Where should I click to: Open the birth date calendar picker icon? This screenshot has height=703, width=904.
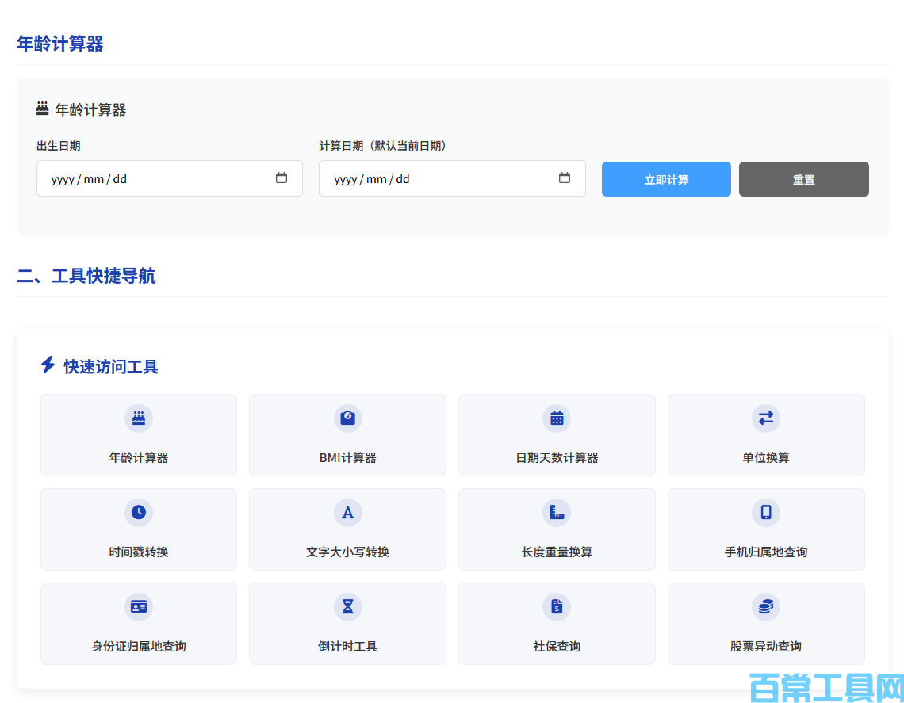(x=282, y=178)
